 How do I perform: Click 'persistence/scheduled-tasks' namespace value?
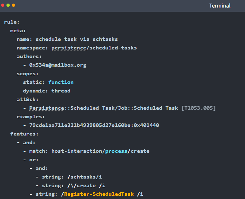94,48
